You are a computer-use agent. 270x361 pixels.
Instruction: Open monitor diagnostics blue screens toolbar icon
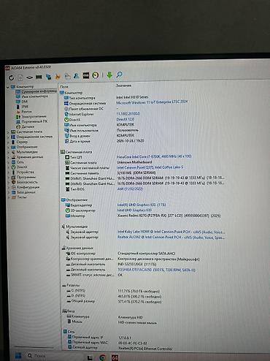pyautogui.click(x=48, y=77)
